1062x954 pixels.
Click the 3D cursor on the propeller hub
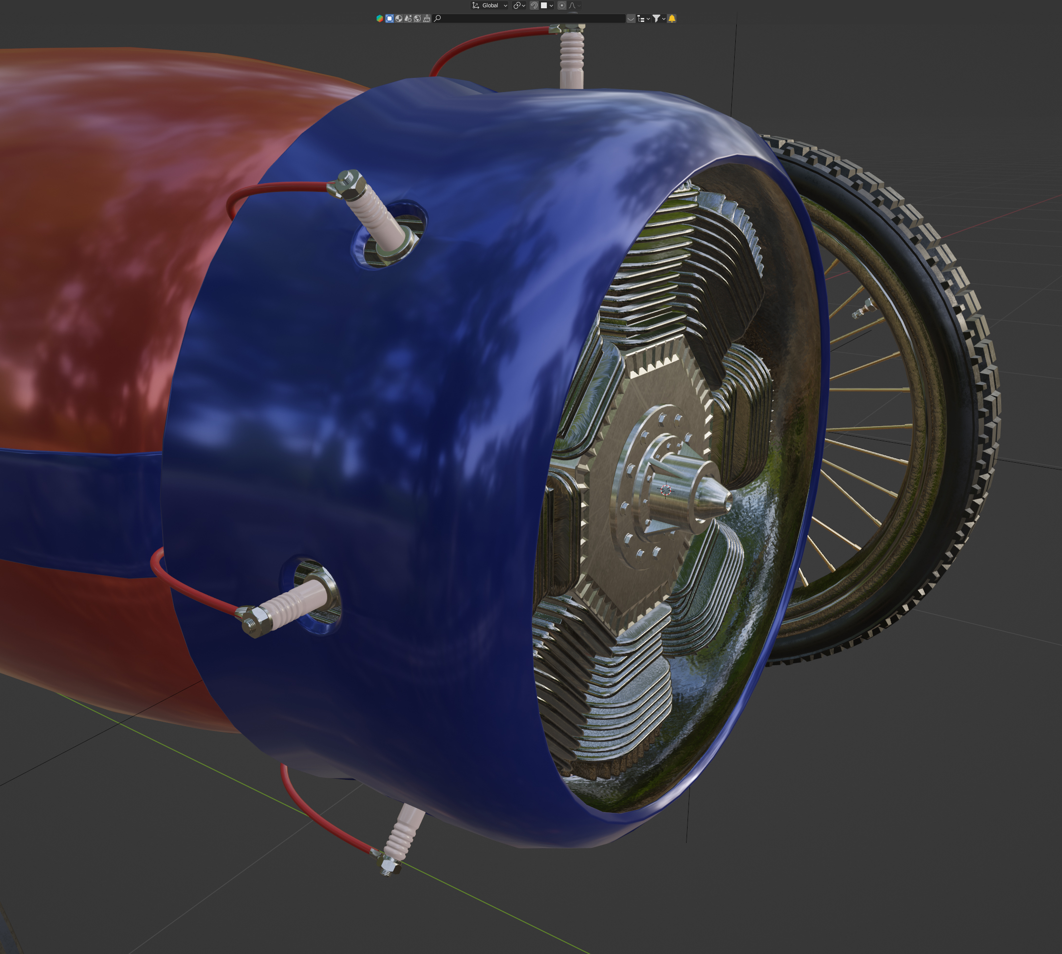665,489
